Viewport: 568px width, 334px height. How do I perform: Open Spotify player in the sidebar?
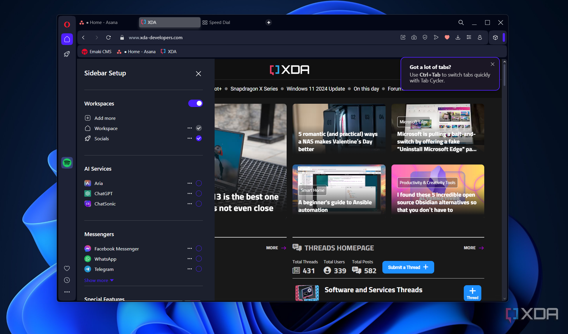(x=67, y=163)
